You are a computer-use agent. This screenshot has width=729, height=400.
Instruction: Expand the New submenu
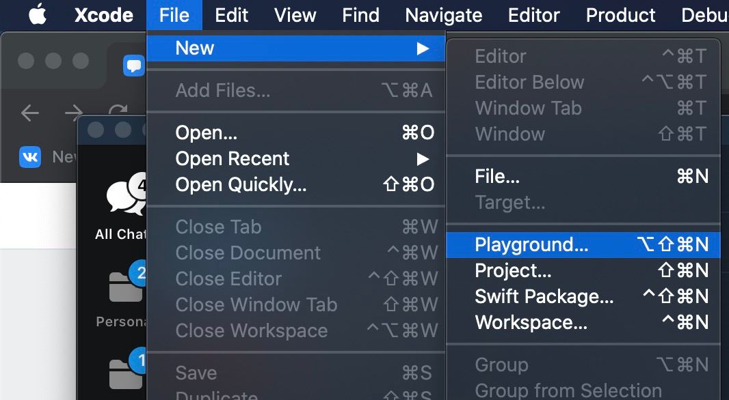click(295, 48)
